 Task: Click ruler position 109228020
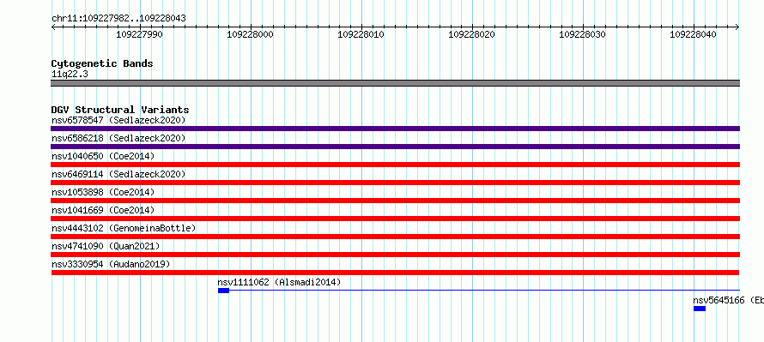tap(471, 34)
